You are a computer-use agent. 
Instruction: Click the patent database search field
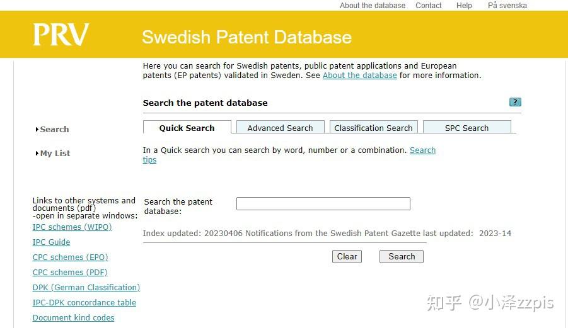pyautogui.click(x=323, y=203)
